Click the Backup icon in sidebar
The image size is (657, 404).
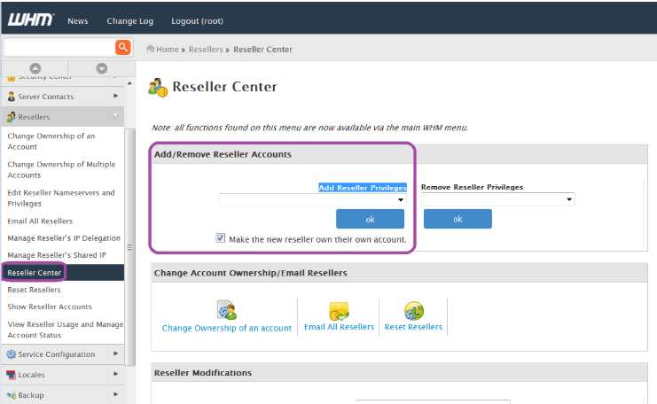(12, 395)
